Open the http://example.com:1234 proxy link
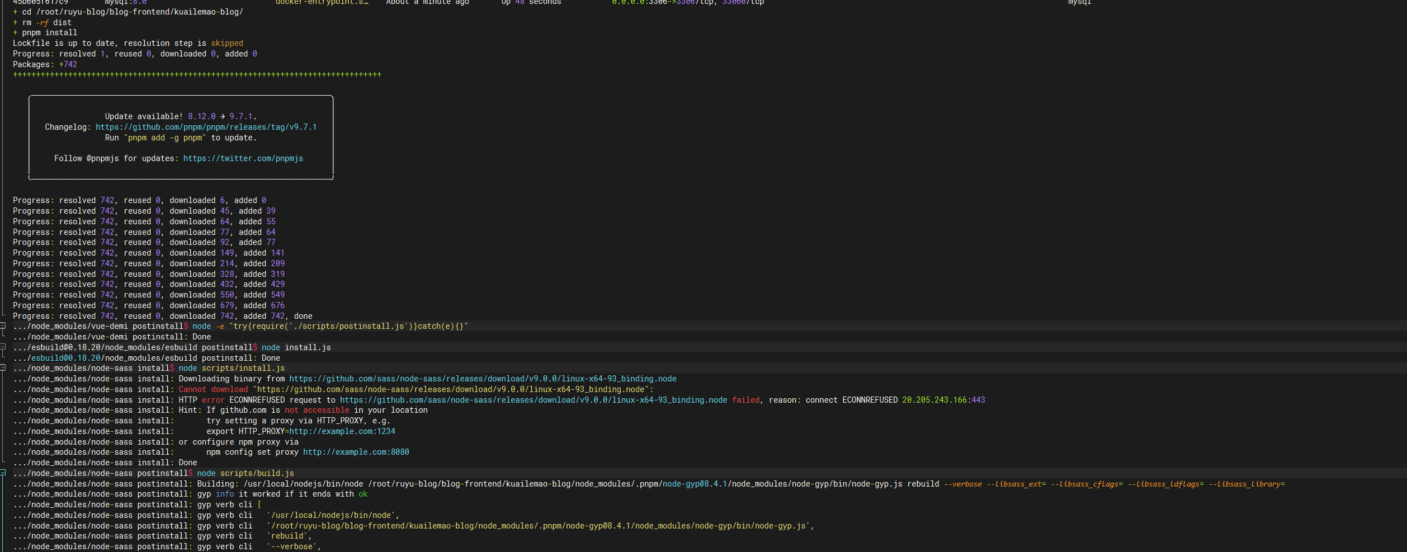Viewport: 1407px width, 552px height. coord(342,431)
